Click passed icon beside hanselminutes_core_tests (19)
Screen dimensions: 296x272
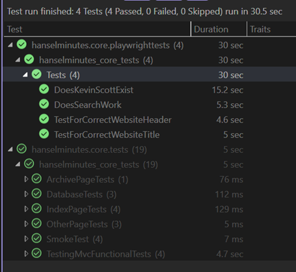pos(29,164)
